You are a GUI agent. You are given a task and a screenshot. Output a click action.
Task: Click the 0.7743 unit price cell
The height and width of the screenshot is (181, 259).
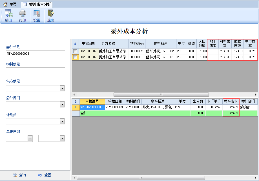214,107
